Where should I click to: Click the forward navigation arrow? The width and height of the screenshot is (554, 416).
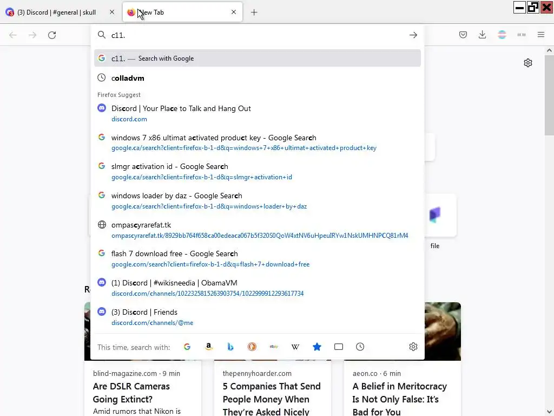(x=32, y=35)
